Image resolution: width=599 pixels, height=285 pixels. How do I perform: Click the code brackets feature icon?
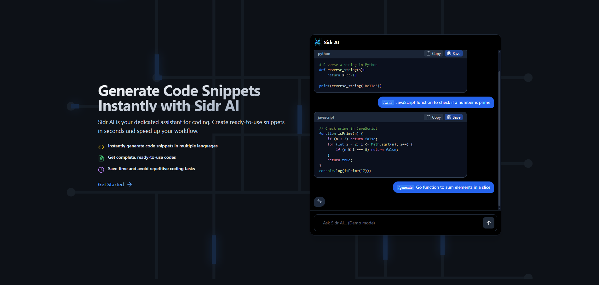pos(101,147)
